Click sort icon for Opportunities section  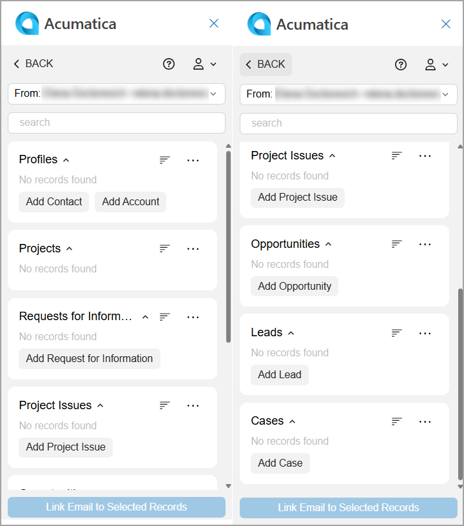(x=397, y=244)
